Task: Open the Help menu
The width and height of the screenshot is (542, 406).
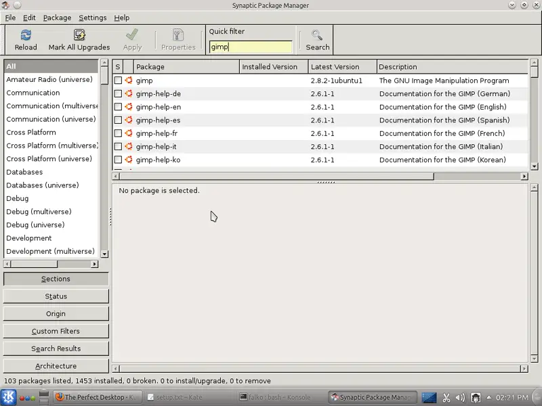Action: point(122,18)
